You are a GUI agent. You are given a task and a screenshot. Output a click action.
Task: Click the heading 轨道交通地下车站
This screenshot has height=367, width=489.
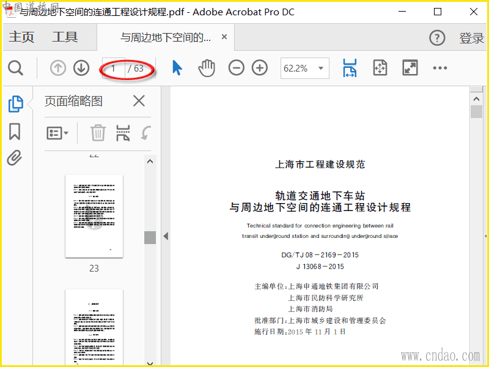pos(320,196)
